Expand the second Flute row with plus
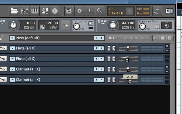This screenshot has width=182, height=114. click(x=167, y=61)
